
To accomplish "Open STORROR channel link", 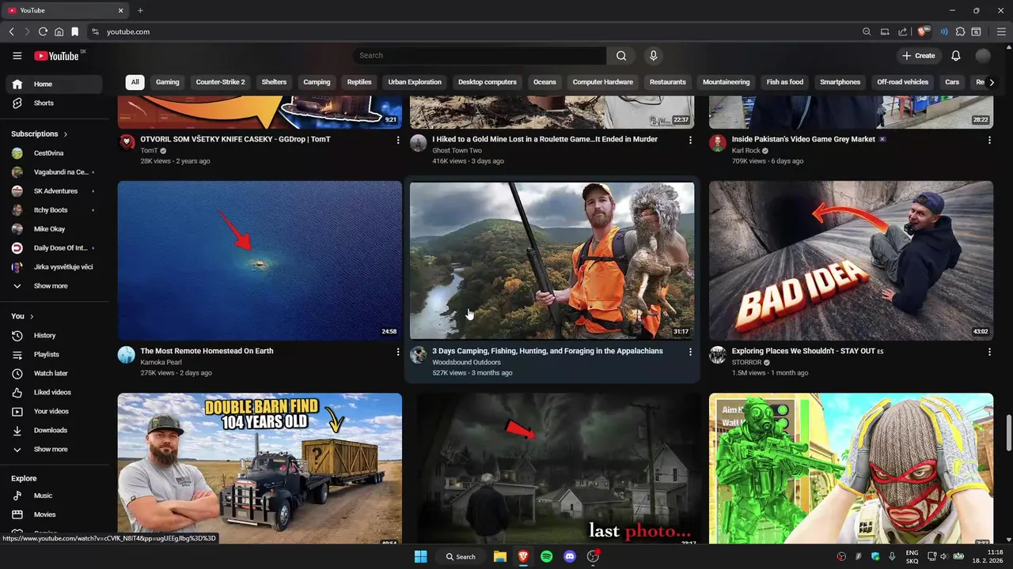I will 746,362.
